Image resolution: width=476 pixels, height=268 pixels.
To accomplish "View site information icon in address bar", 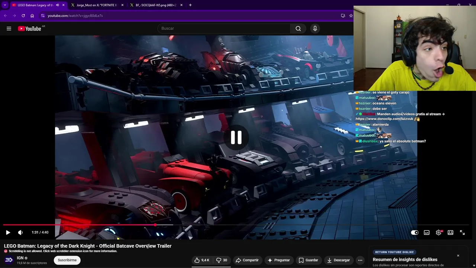I will coord(43,16).
